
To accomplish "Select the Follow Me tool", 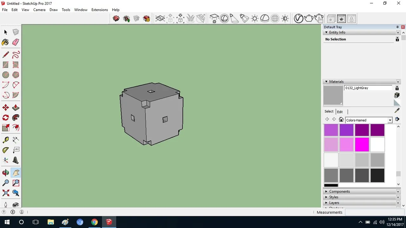I will (x=16, y=118).
